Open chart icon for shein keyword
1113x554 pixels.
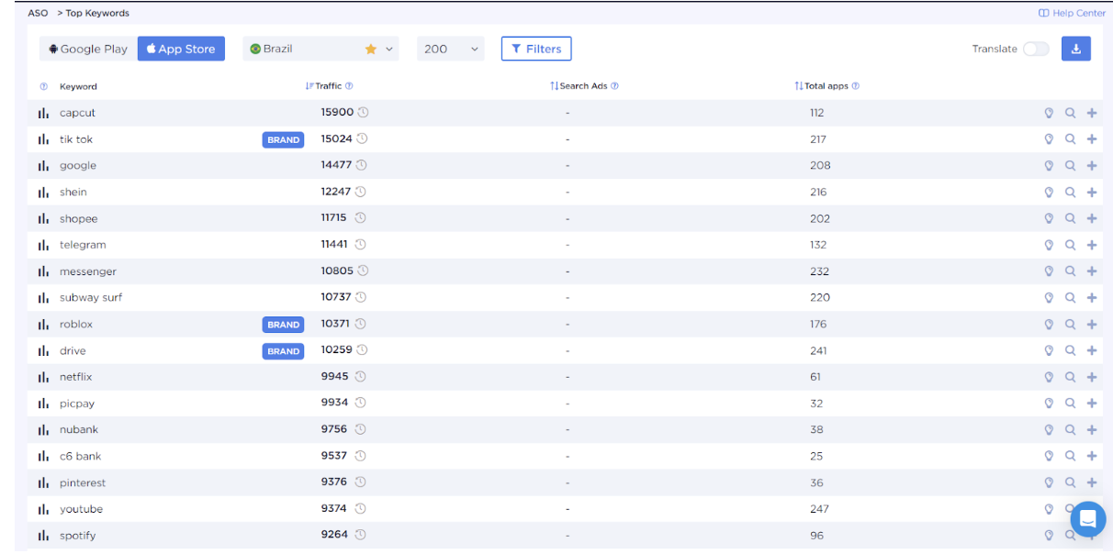click(x=43, y=193)
